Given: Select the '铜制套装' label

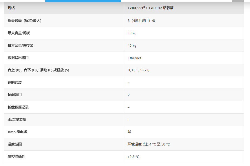Looking at the screenshot, I should click(x=15, y=82).
